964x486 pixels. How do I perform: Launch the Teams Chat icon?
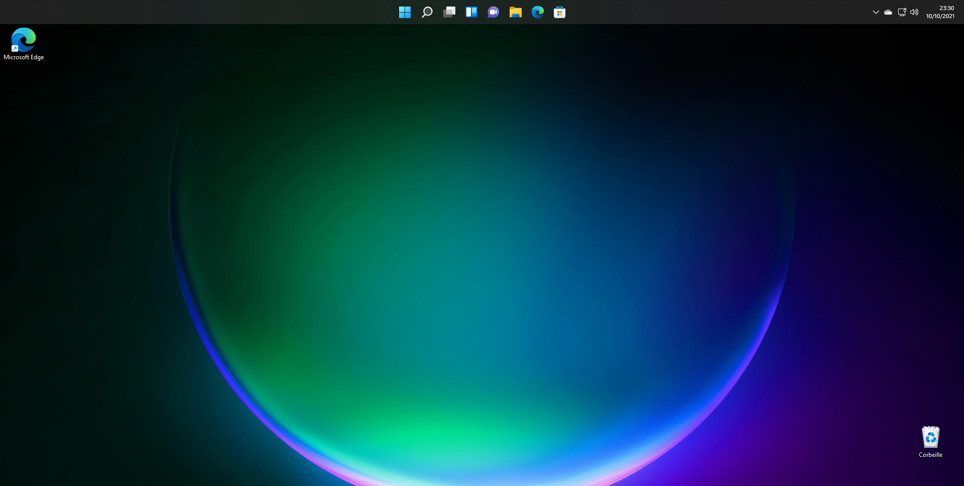[x=493, y=12]
